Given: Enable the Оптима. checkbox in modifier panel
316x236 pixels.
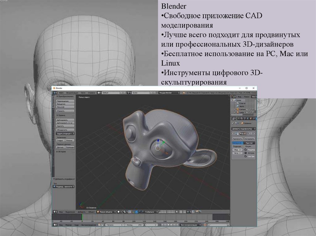Looking at the screenshot, I should click(246, 153).
